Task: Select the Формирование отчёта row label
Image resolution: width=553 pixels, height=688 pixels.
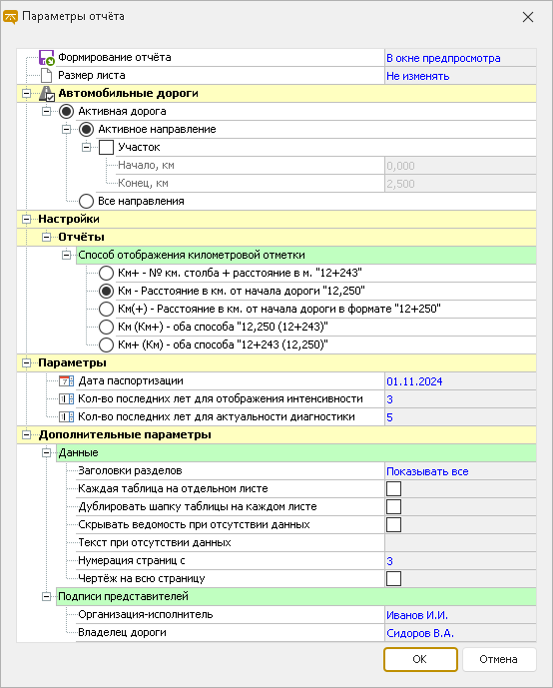Action: (115, 58)
